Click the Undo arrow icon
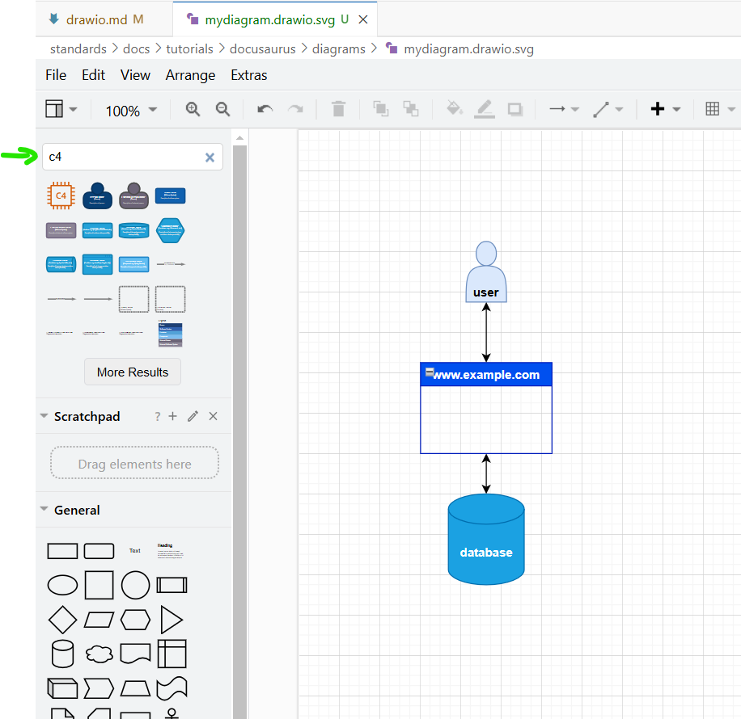 [x=265, y=109]
